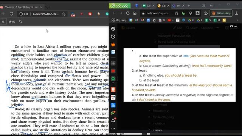Click the forward arrow in PDF browser
The width and height of the screenshot is (242, 136).
point(3,14)
